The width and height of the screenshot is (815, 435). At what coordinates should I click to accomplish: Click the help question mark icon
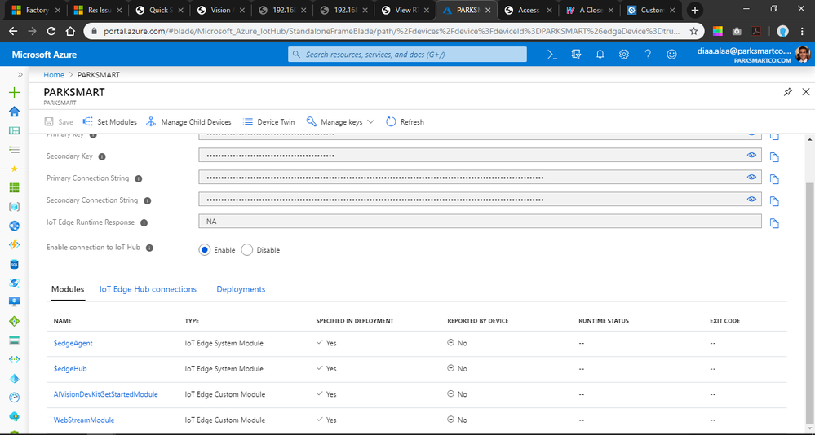click(x=648, y=55)
